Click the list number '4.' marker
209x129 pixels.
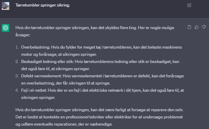[x=17, y=90]
